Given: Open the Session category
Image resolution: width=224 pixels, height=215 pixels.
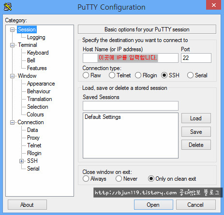Looking at the screenshot, I should click(x=27, y=29).
